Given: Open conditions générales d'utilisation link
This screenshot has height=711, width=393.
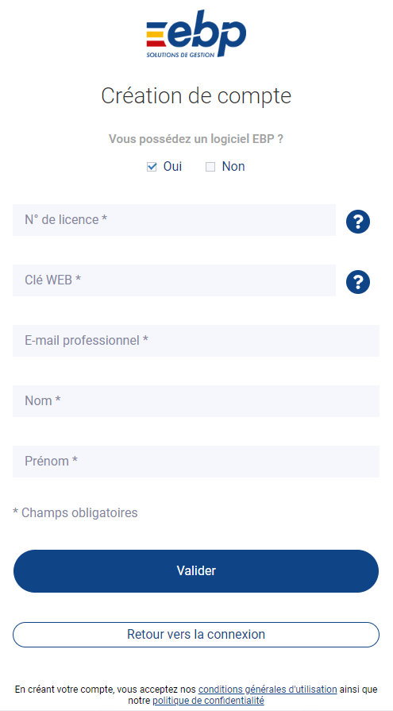Looking at the screenshot, I should click(268, 690).
